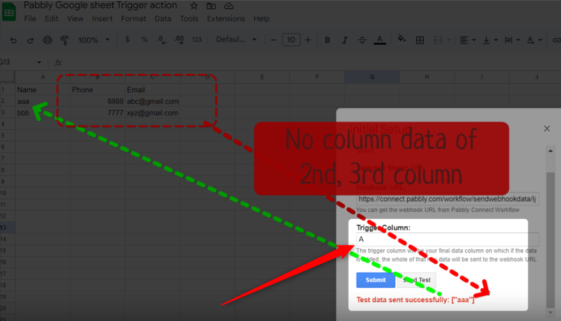561x321 pixels.
Task: Select the Paint format tool
Action: click(x=65, y=40)
